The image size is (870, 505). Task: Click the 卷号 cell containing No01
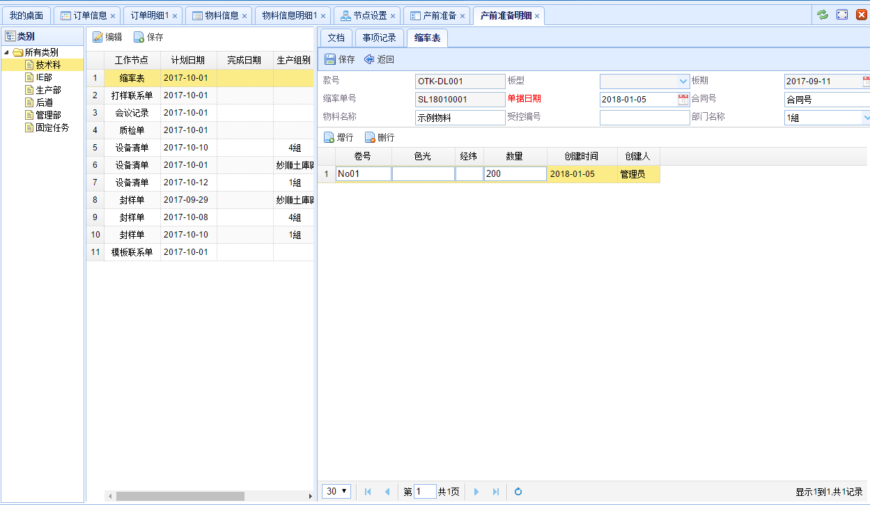coord(364,174)
